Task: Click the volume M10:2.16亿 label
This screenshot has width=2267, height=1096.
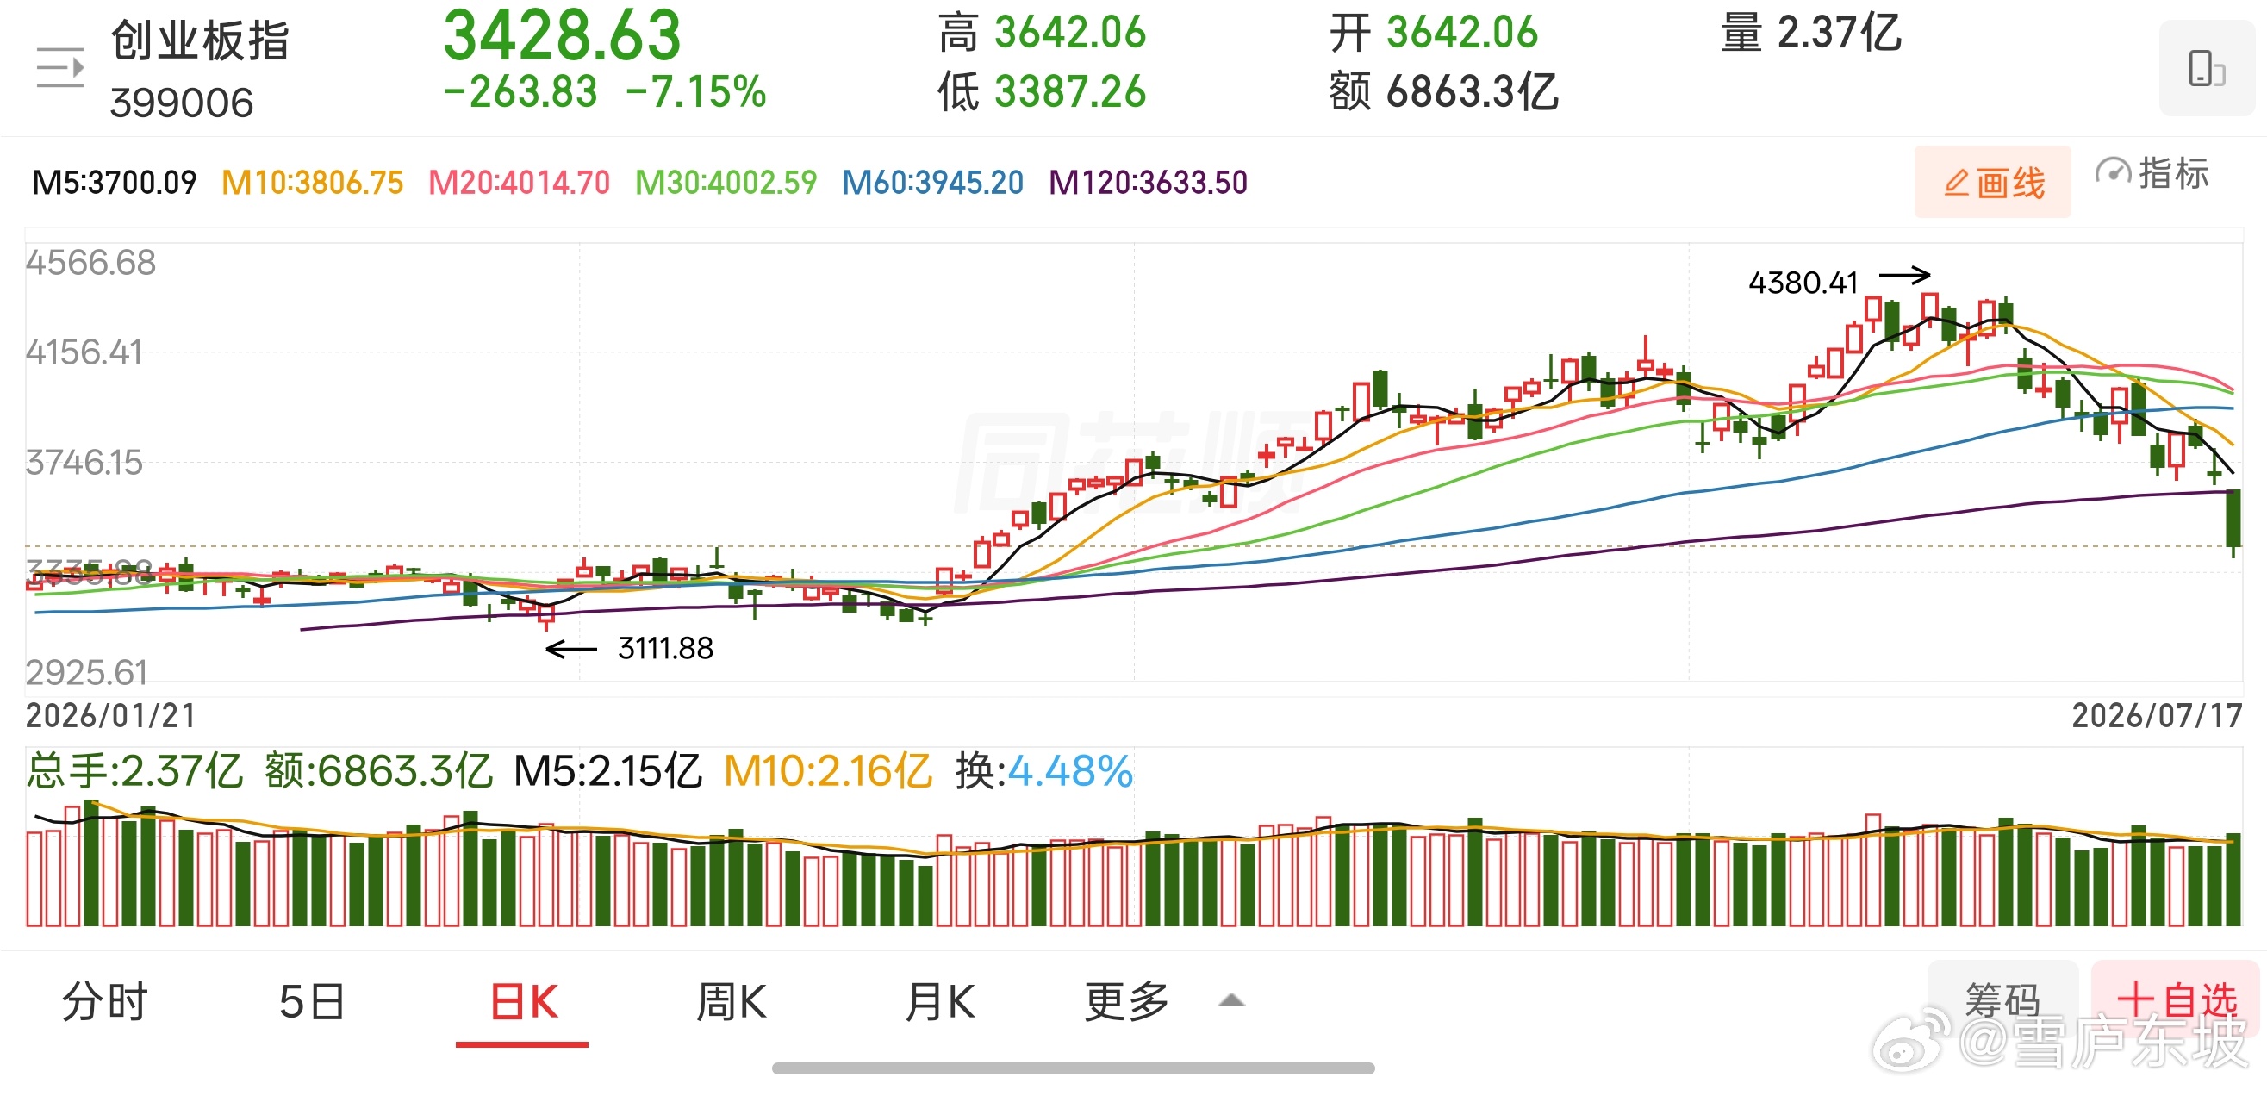Action: point(827,771)
